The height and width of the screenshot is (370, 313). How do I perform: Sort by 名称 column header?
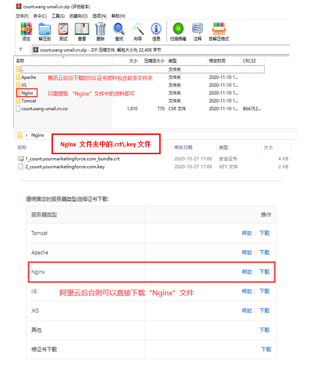(20, 61)
